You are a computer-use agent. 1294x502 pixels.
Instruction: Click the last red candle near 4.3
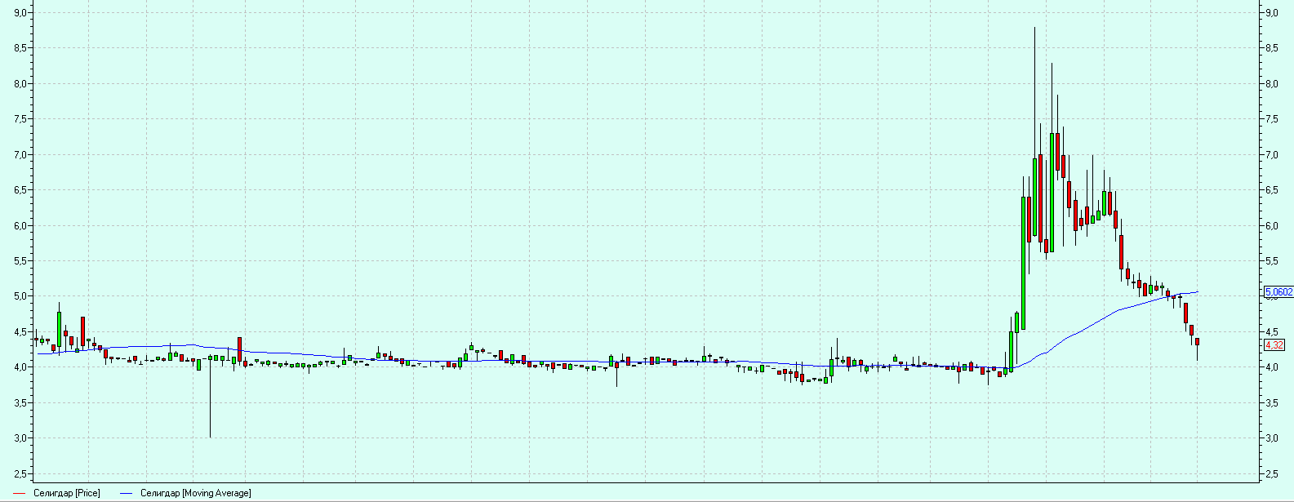(1197, 342)
